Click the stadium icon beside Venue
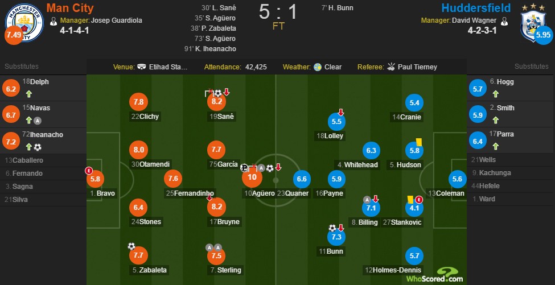The image size is (555, 285). pos(142,67)
